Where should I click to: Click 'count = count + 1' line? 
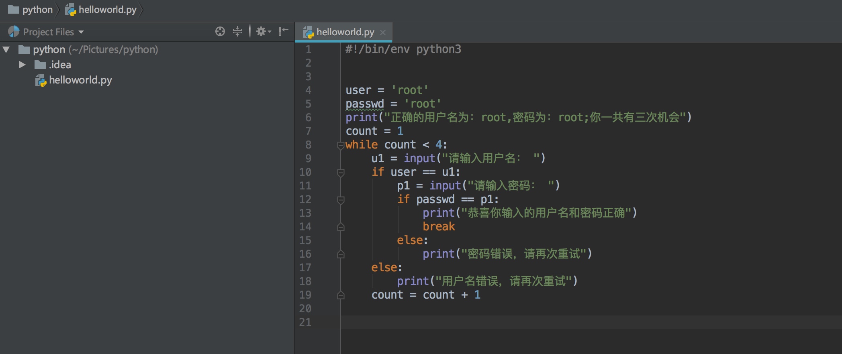pyautogui.click(x=426, y=295)
